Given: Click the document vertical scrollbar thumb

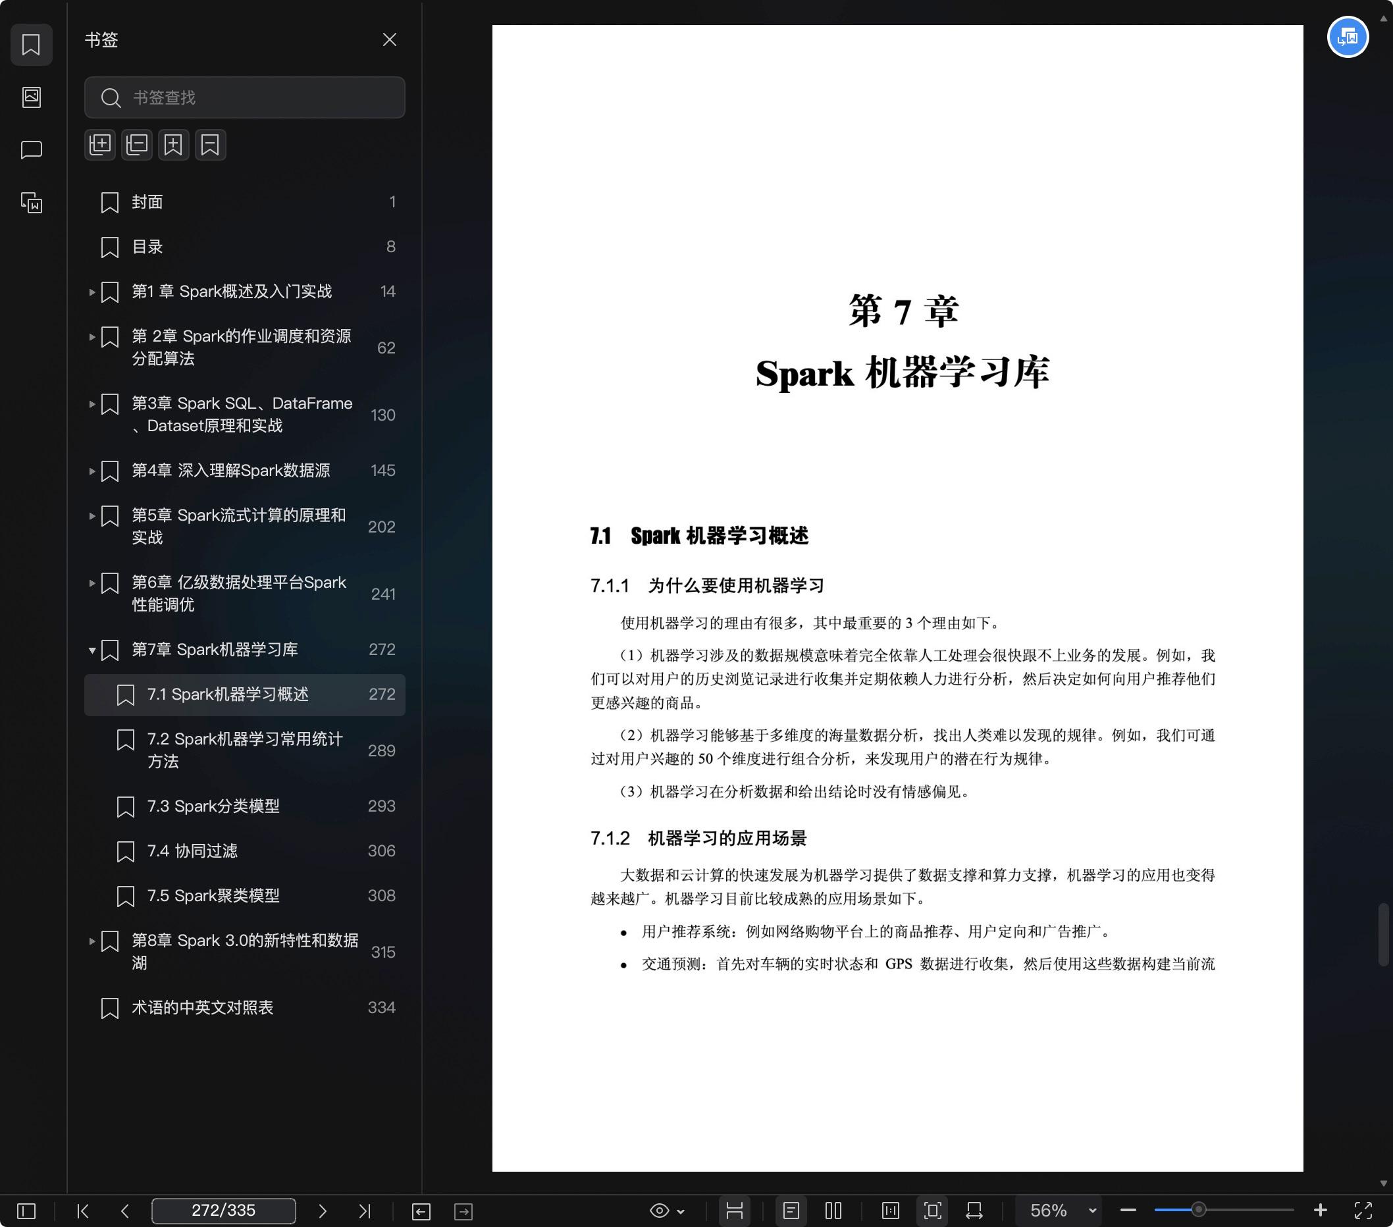Looking at the screenshot, I should [x=1384, y=935].
